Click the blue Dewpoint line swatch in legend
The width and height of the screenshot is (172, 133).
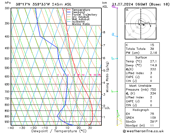coord(69,12)
